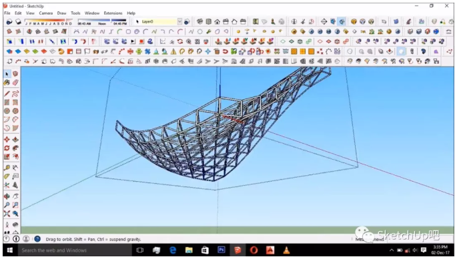Expand the hidden system tray icons chevron

(392, 250)
